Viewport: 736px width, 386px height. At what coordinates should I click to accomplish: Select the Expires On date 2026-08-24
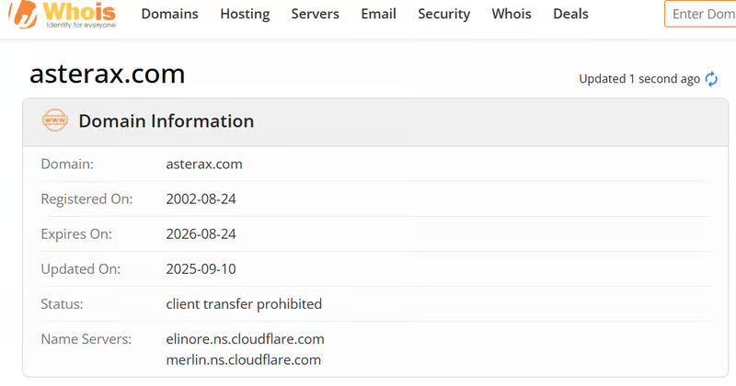click(201, 233)
